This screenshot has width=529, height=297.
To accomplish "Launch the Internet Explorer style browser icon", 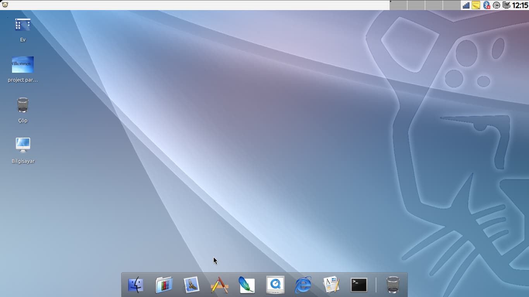I will coord(303,285).
